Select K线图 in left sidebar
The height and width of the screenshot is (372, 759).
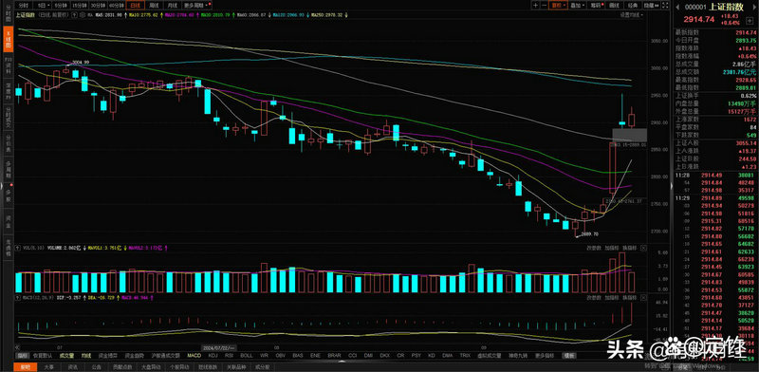tap(8, 40)
